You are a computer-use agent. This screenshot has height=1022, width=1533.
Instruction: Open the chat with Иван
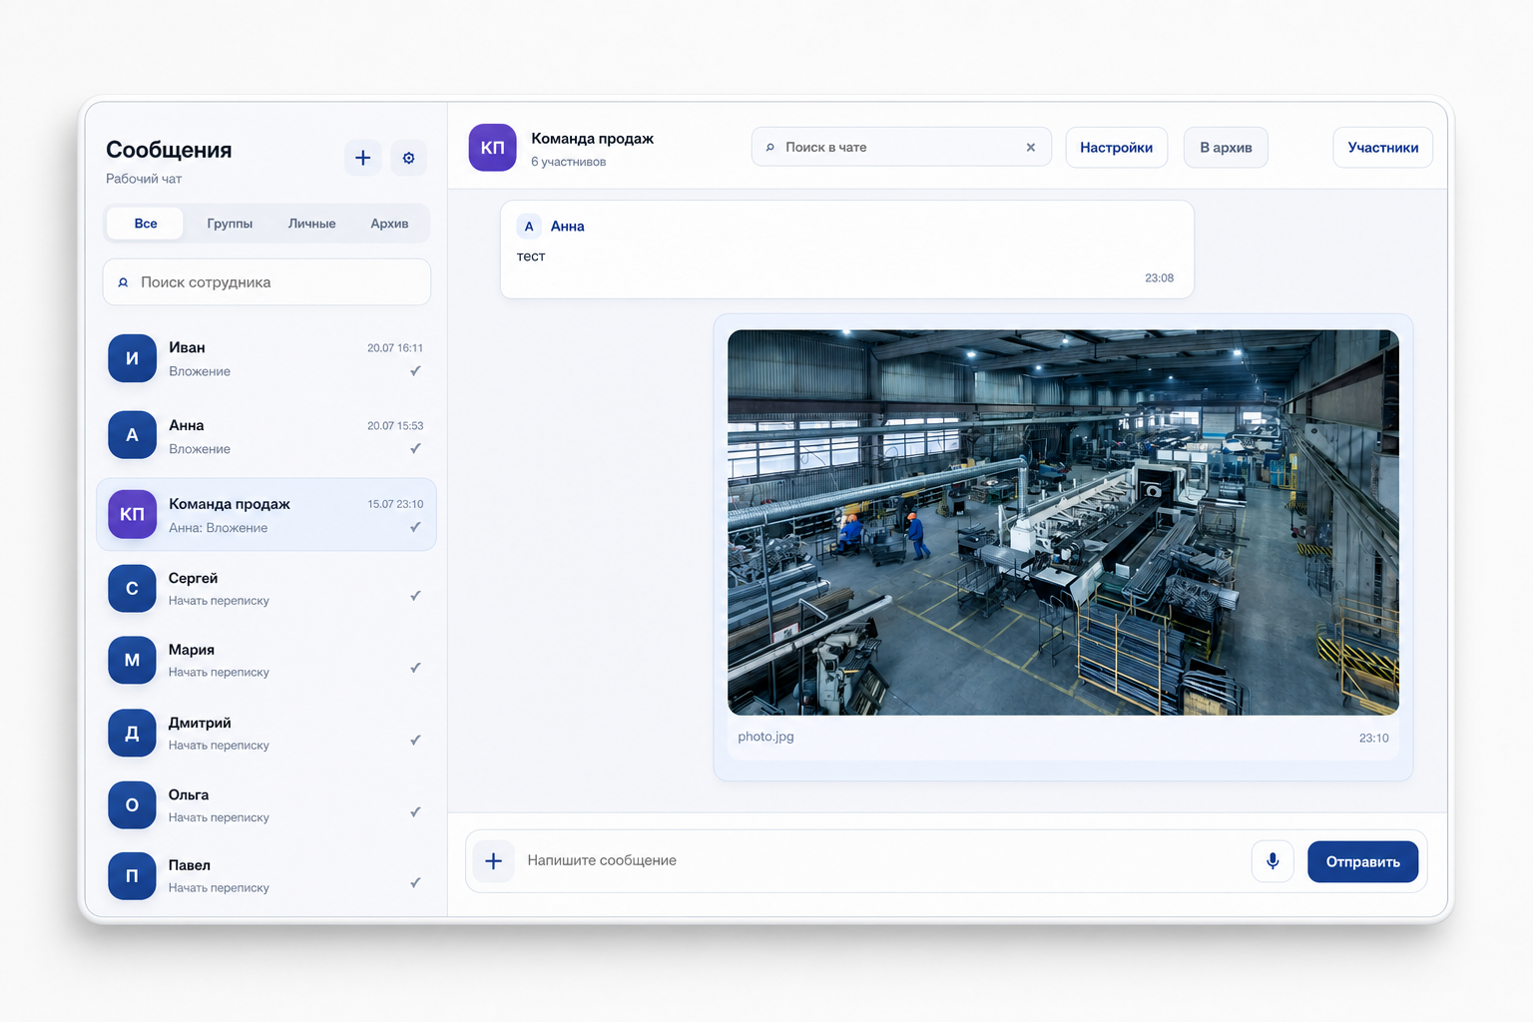tap(266, 359)
